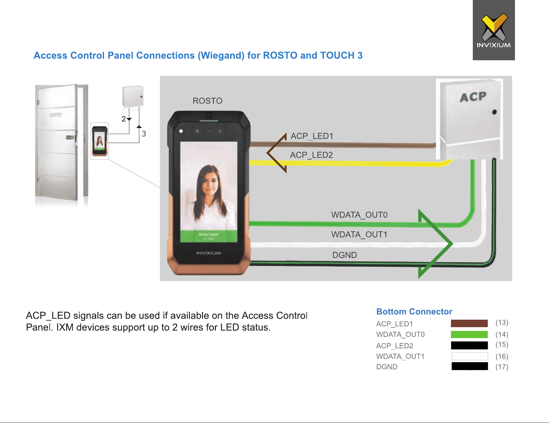Click the DGND wire label in diagram
Image resolution: width=549 pixels, height=423 pixels.
(344, 255)
